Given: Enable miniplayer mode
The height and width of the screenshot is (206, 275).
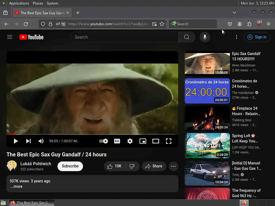Looking at the screenshot, I should coord(143,141).
